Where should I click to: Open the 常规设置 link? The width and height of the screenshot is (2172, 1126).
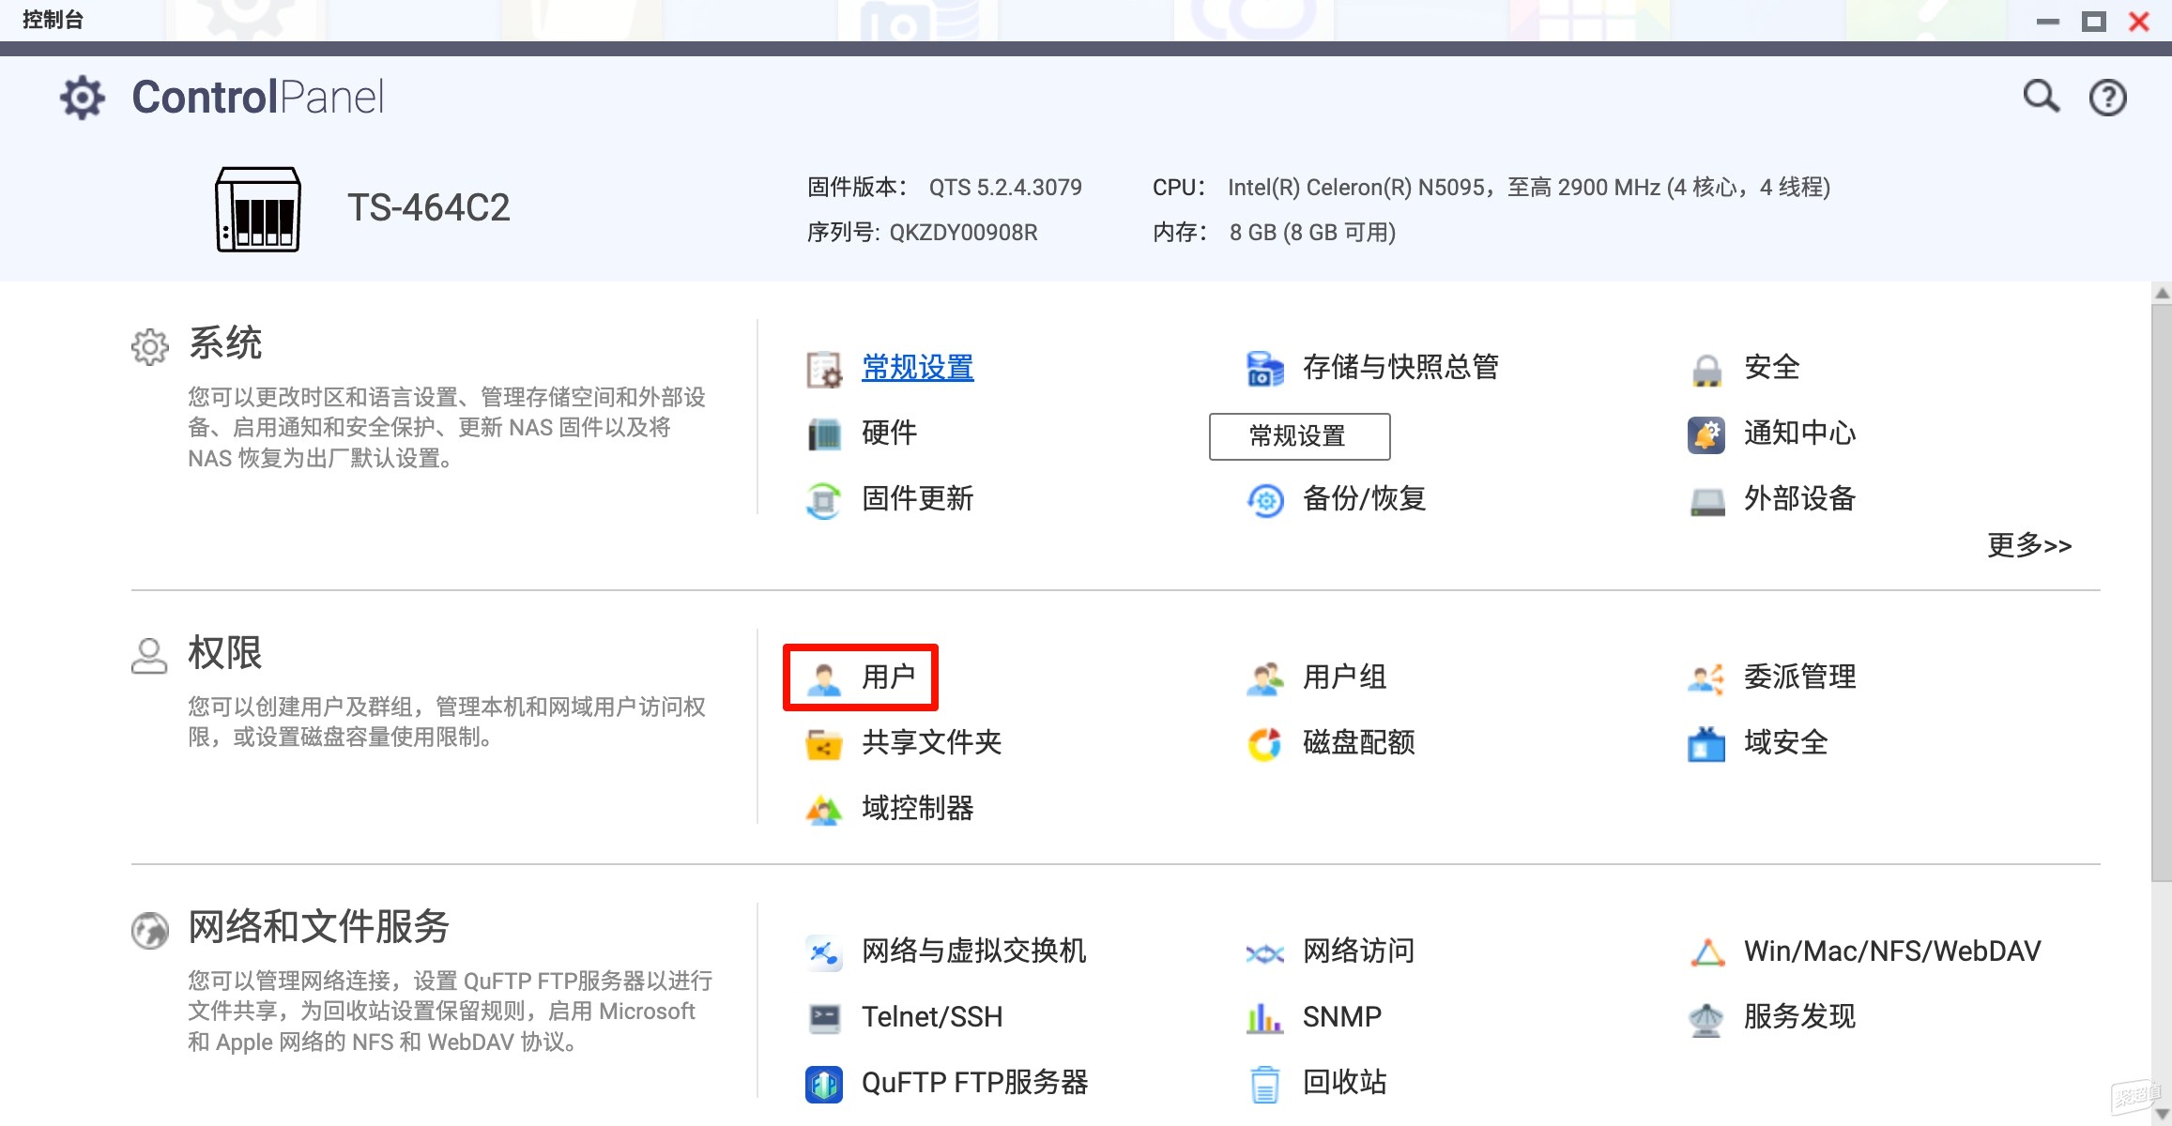point(917,367)
